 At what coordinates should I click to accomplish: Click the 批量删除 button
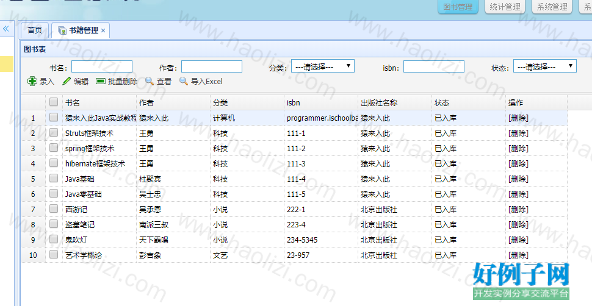[117, 81]
